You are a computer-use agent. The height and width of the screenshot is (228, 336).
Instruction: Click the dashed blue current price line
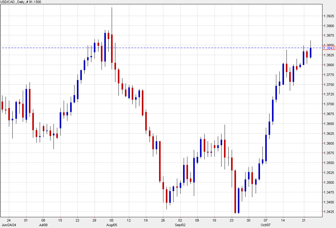pos(162,48)
